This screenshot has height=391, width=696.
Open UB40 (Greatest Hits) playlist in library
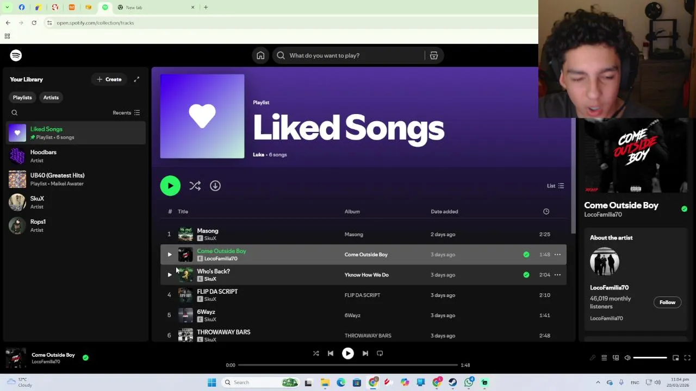(x=76, y=179)
